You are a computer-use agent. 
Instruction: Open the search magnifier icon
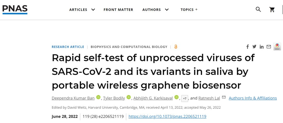[x=258, y=9]
